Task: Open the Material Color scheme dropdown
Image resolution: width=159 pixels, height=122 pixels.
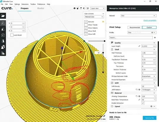Action: (x=94, y=17)
